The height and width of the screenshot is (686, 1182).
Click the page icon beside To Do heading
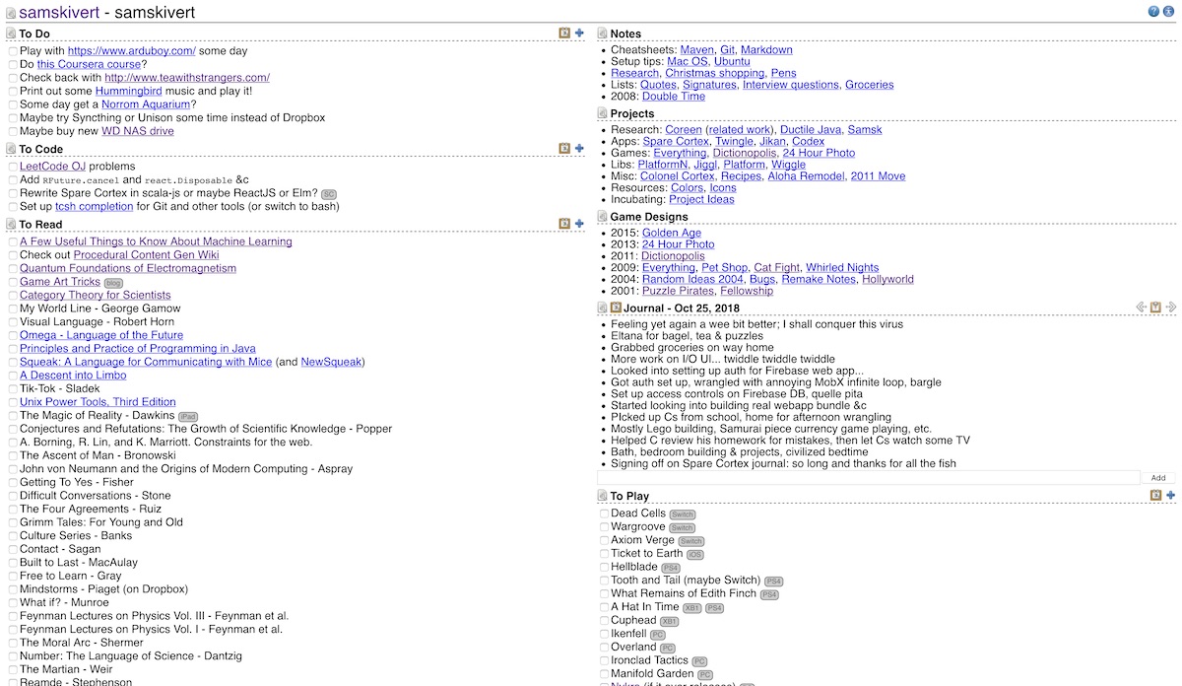[x=12, y=34]
